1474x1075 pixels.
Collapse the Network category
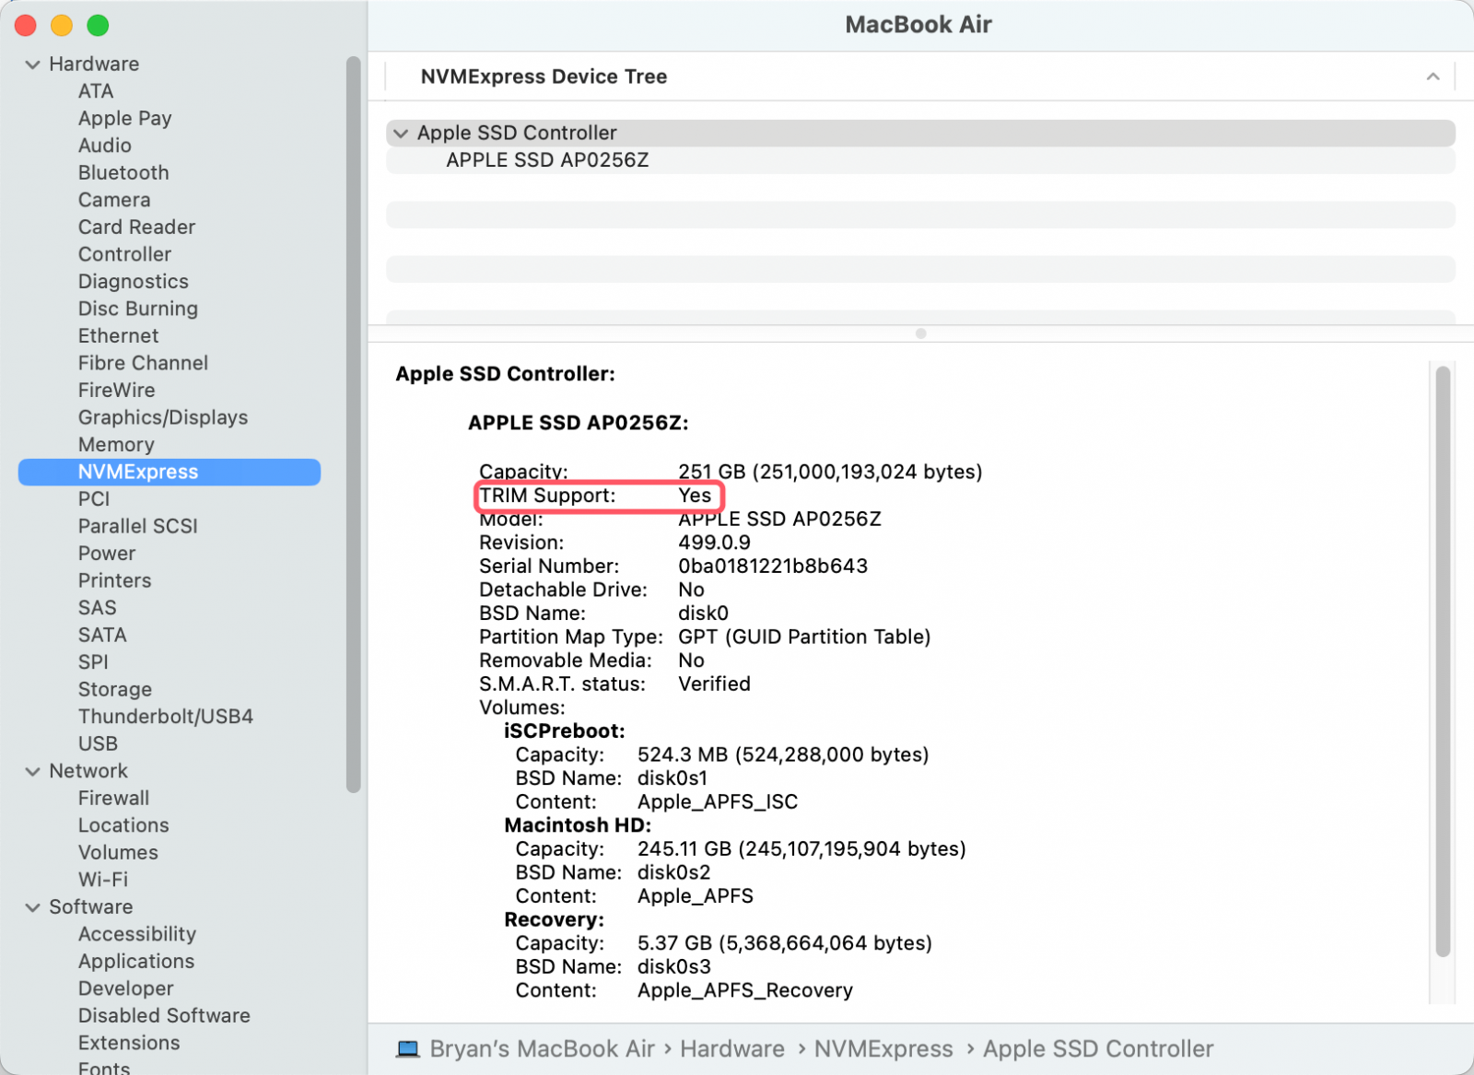[x=33, y=771]
